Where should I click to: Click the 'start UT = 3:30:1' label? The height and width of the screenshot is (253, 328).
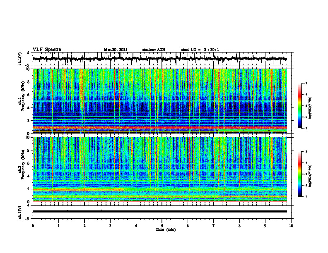[200, 50]
